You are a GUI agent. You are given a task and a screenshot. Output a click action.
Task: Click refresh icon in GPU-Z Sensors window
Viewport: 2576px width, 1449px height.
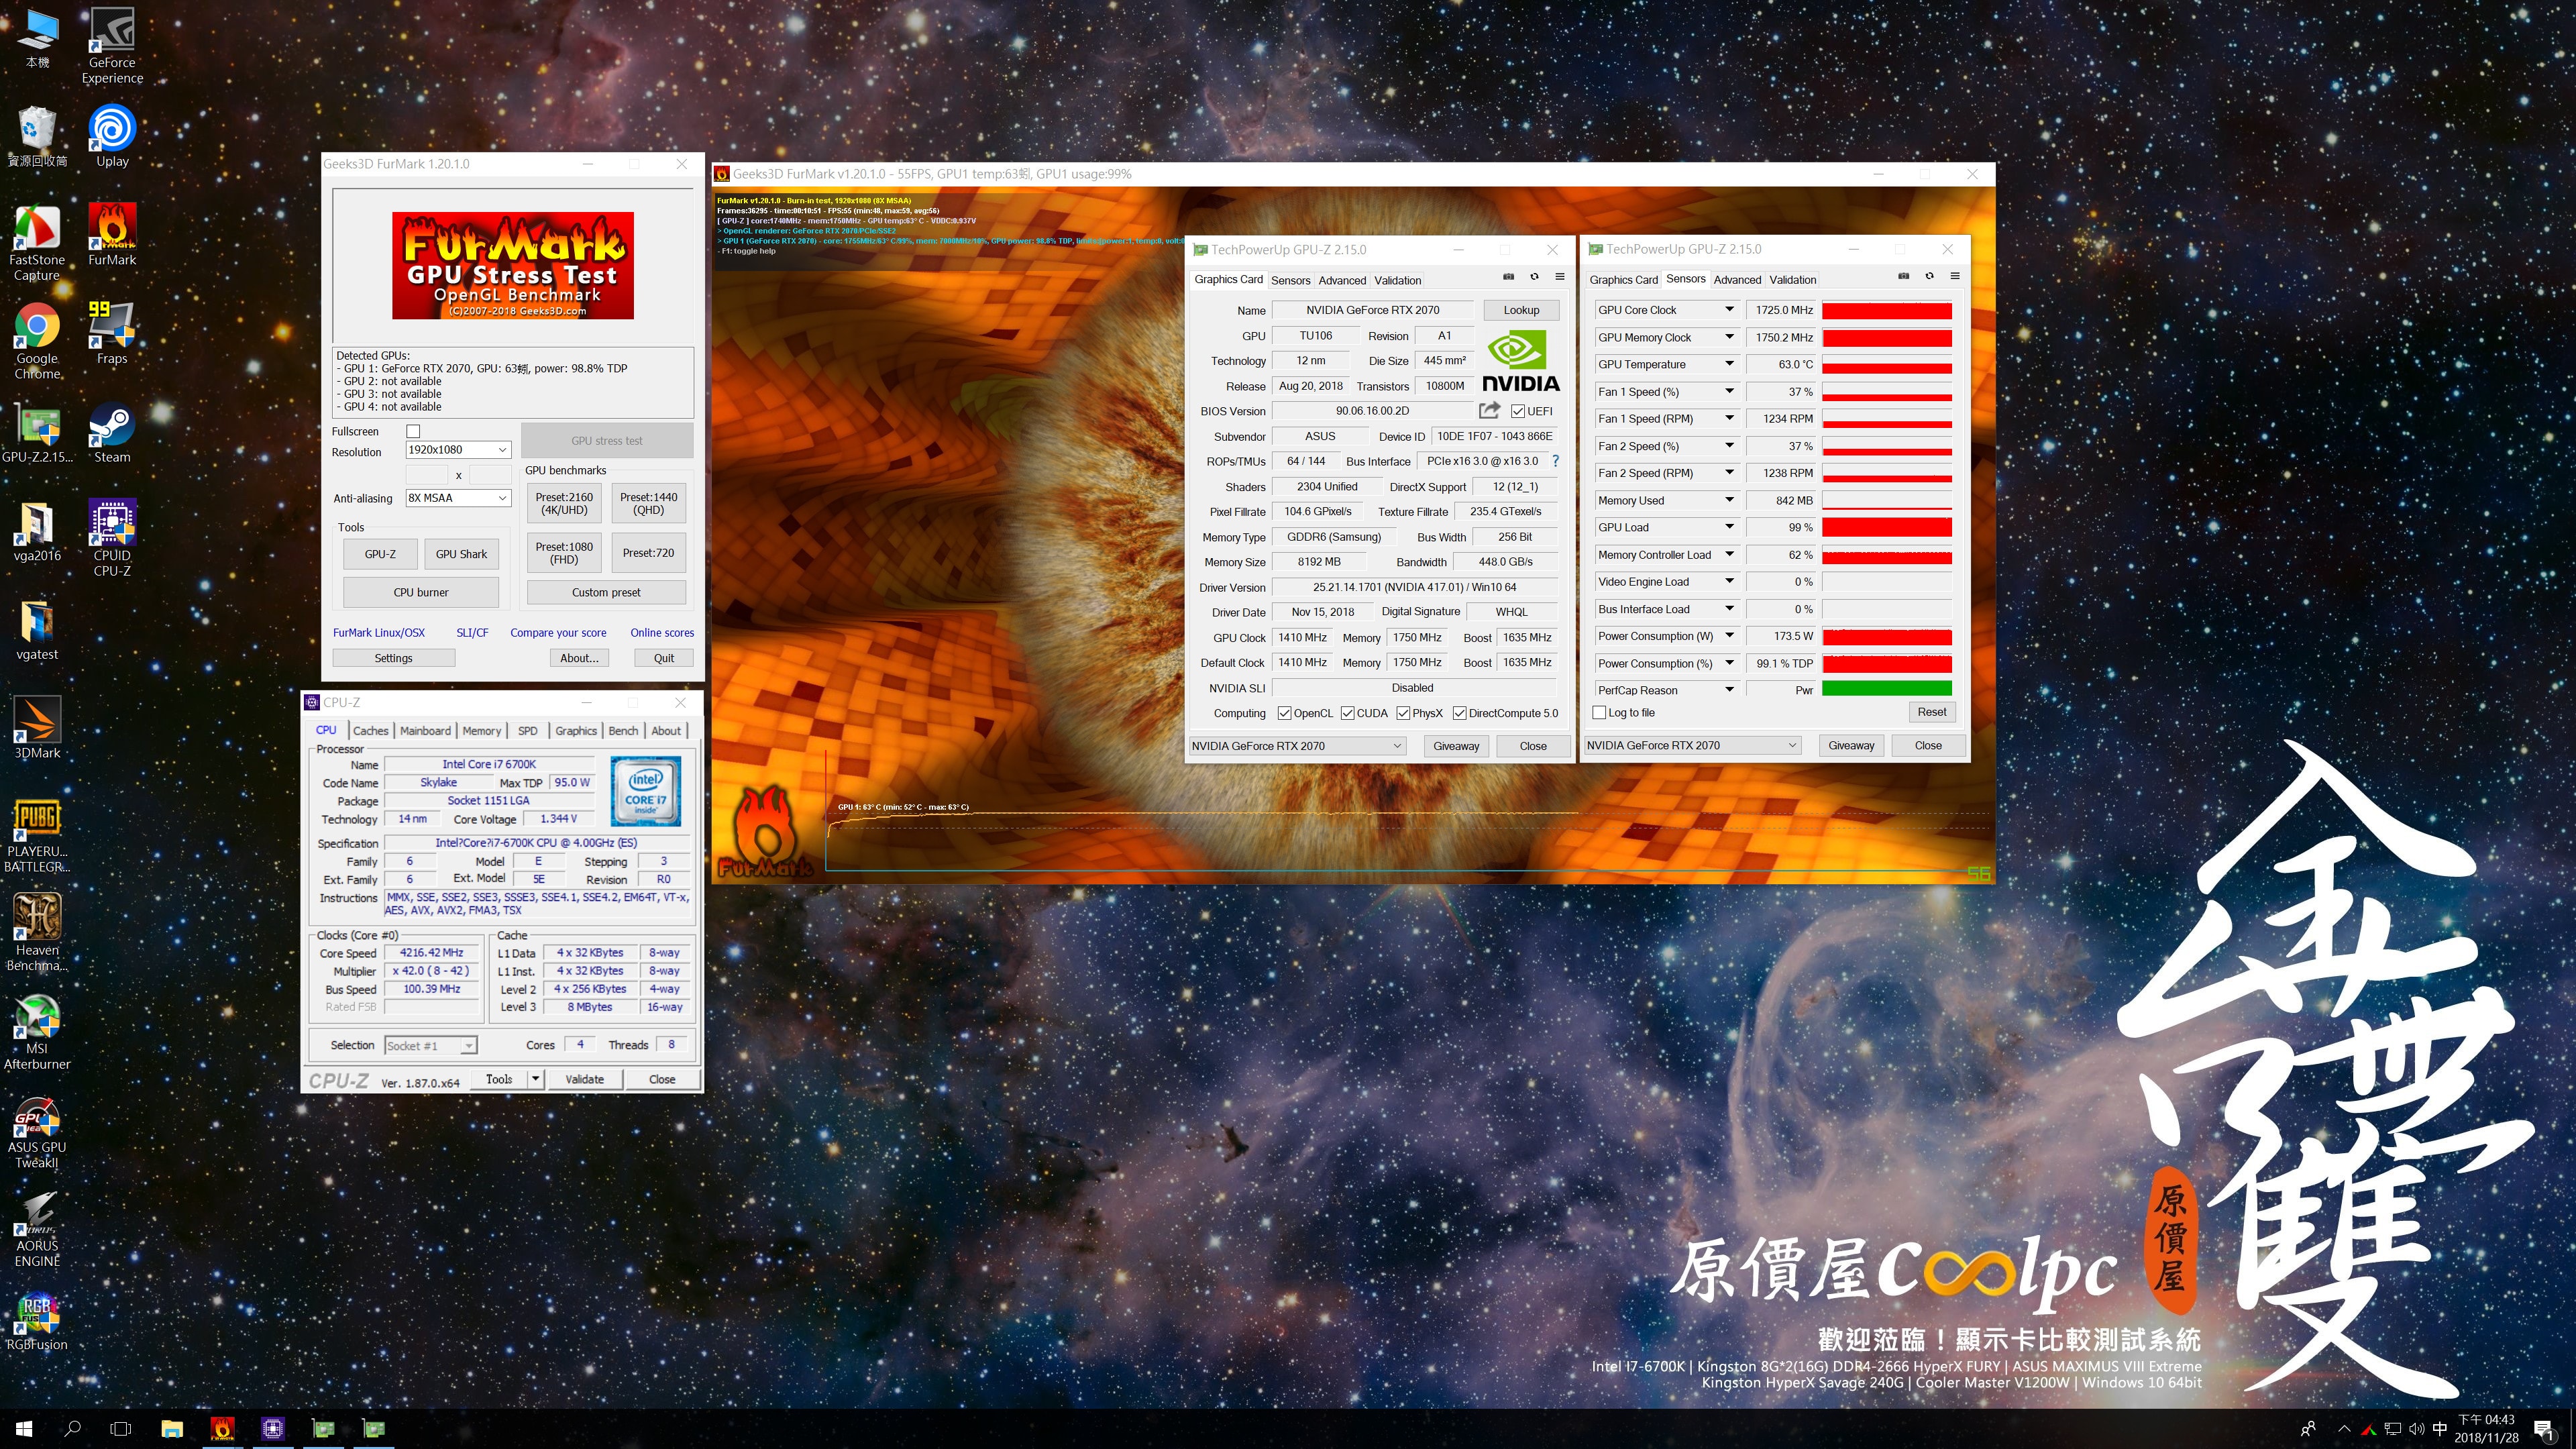pos(1929,277)
